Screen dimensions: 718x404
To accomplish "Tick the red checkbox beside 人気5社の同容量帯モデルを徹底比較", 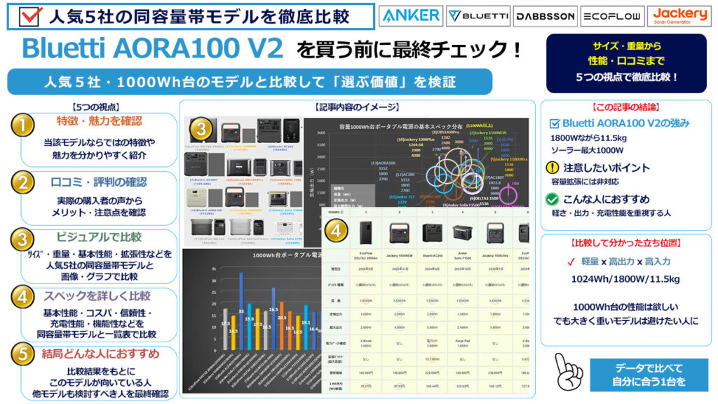I will point(31,17).
